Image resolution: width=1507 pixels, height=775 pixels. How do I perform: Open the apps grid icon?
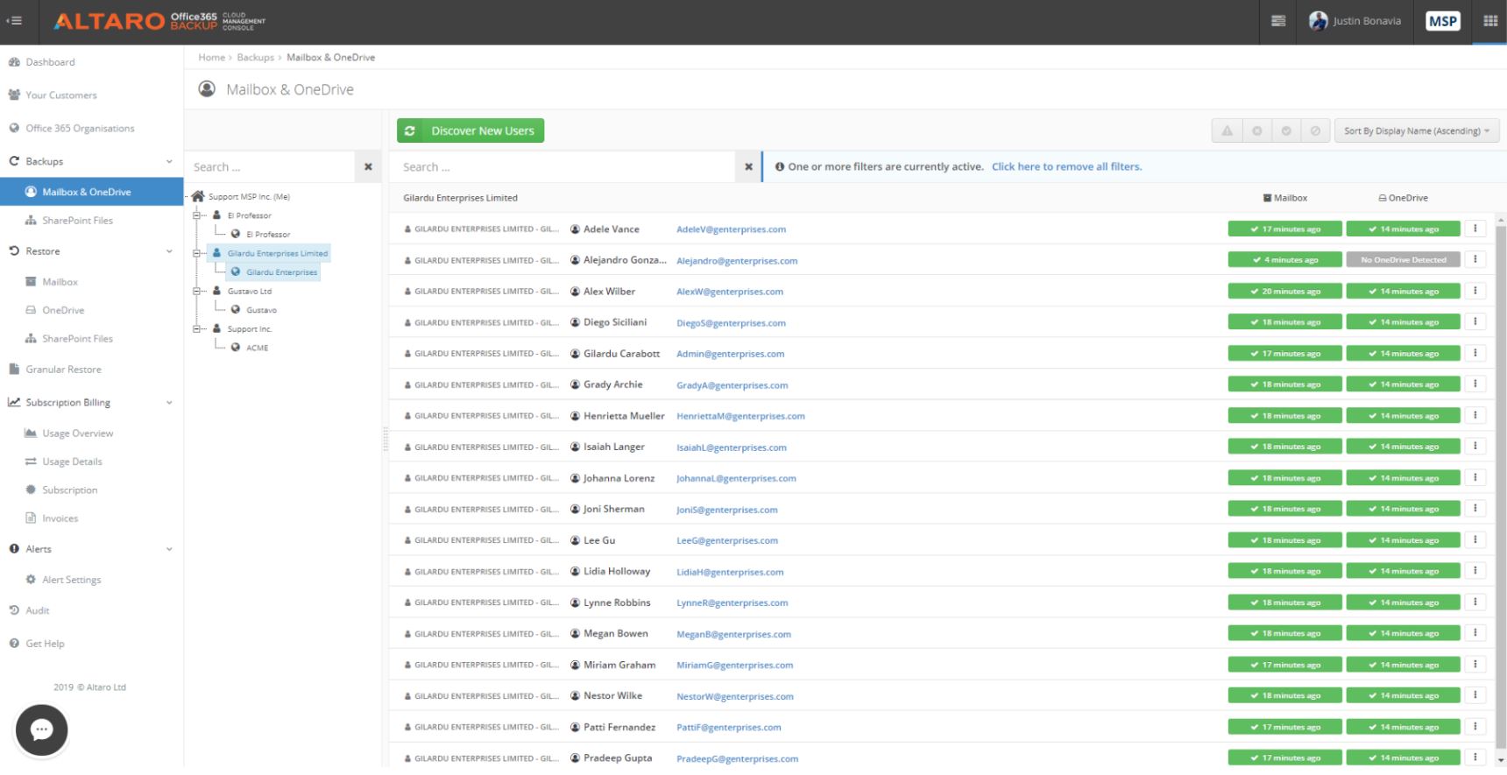(x=1490, y=21)
